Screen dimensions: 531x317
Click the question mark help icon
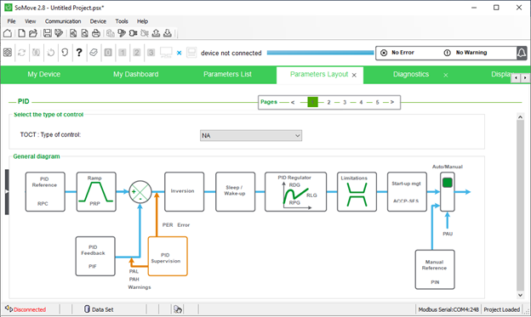(x=79, y=53)
